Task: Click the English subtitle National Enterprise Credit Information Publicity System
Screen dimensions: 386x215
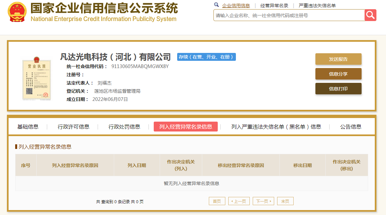Action: coord(103,19)
